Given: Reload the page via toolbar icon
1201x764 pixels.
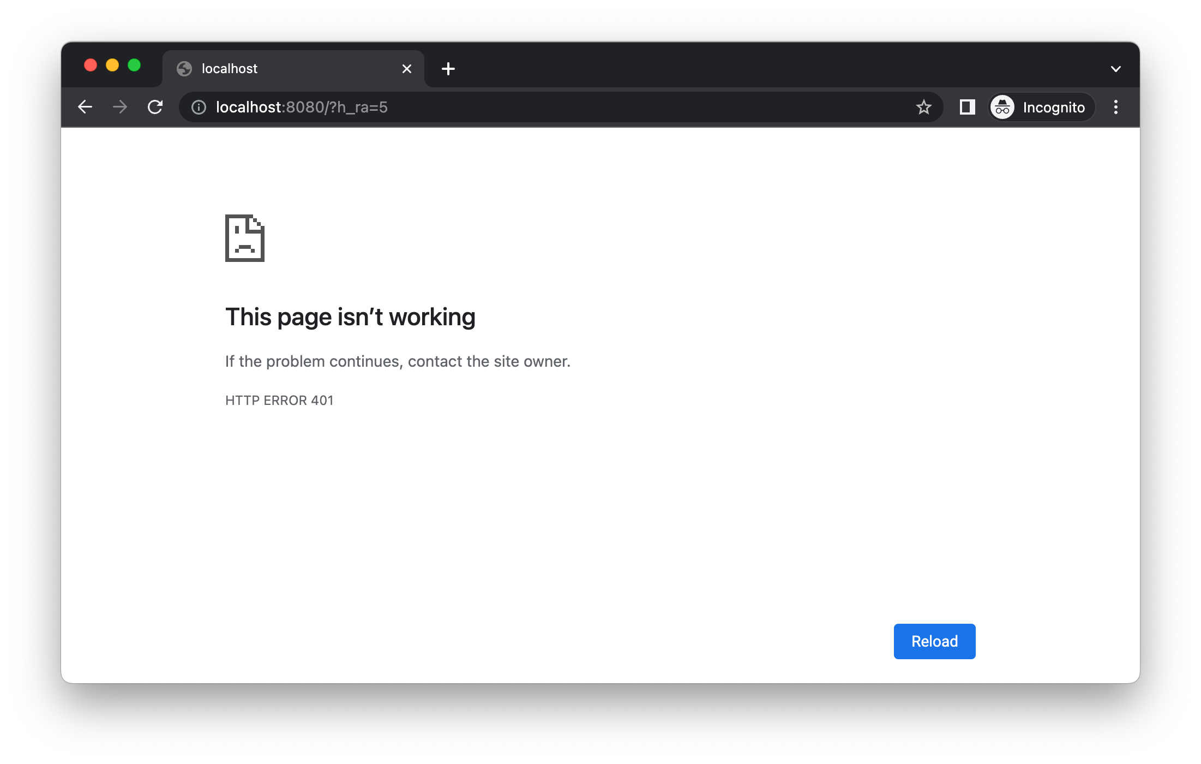Looking at the screenshot, I should [x=155, y=107].
